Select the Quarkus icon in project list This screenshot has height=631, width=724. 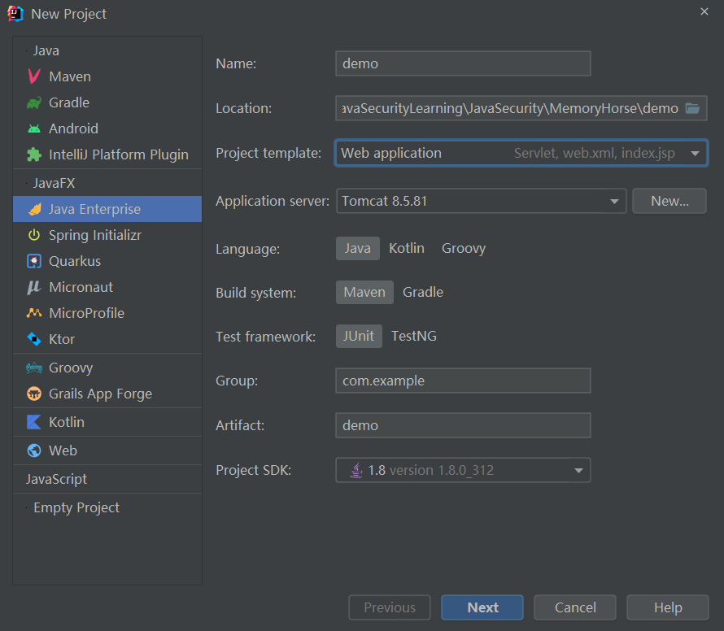coord(34,261)
